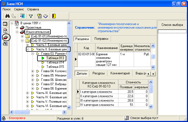Click right arrow to scroll detail tabs
Image resolution: width=188 pixels, height=122 pixels.
coord(153,74)
